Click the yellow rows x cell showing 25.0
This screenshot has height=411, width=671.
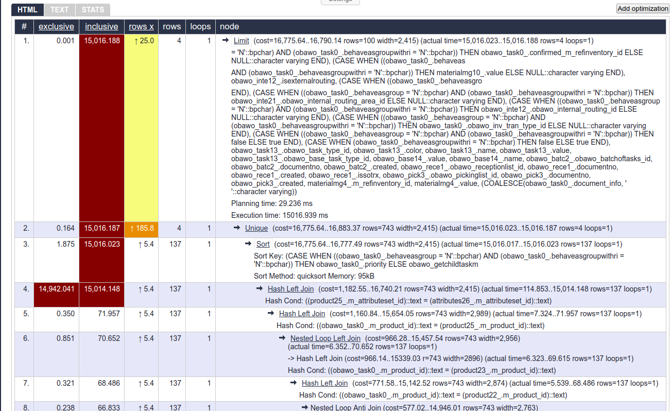pyautogui.click(x=141, y=41)
